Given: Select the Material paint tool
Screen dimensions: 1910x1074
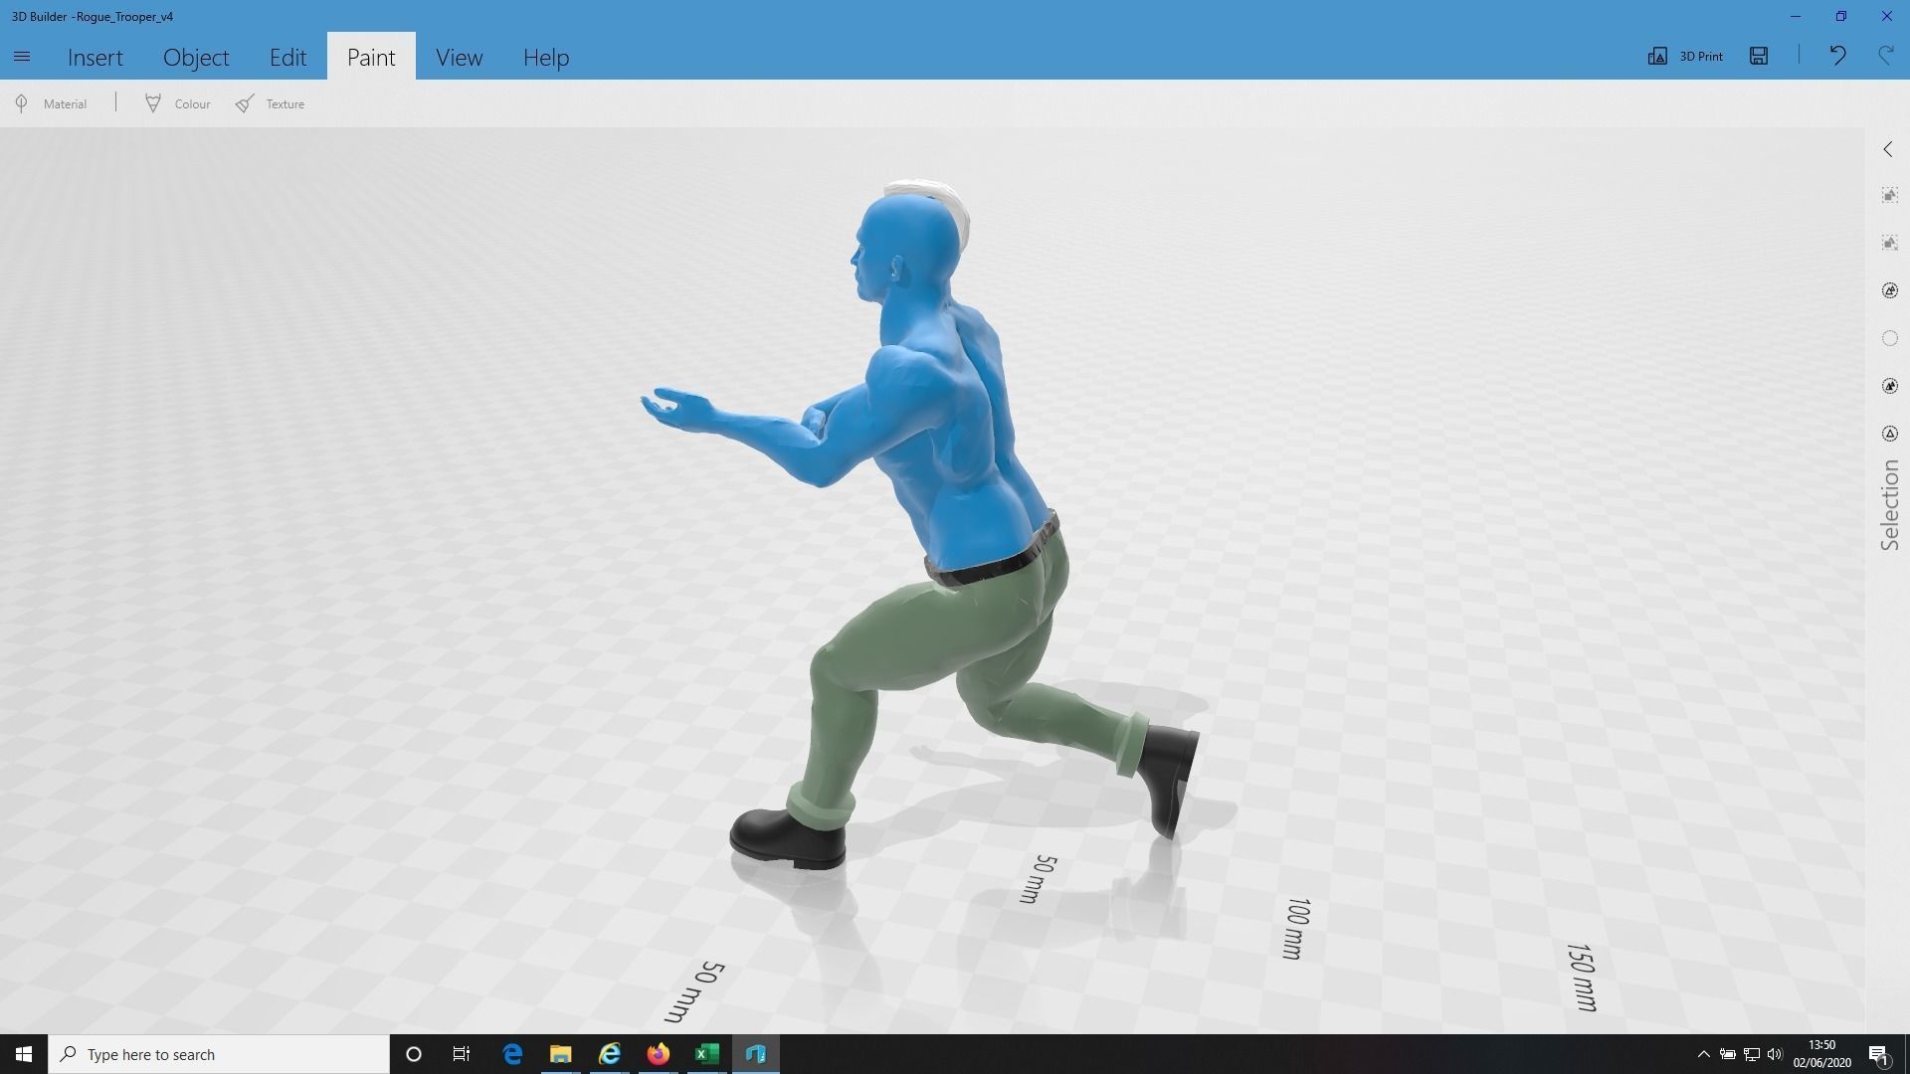Looking at the screenshot, I should click(x=52, y=103).
